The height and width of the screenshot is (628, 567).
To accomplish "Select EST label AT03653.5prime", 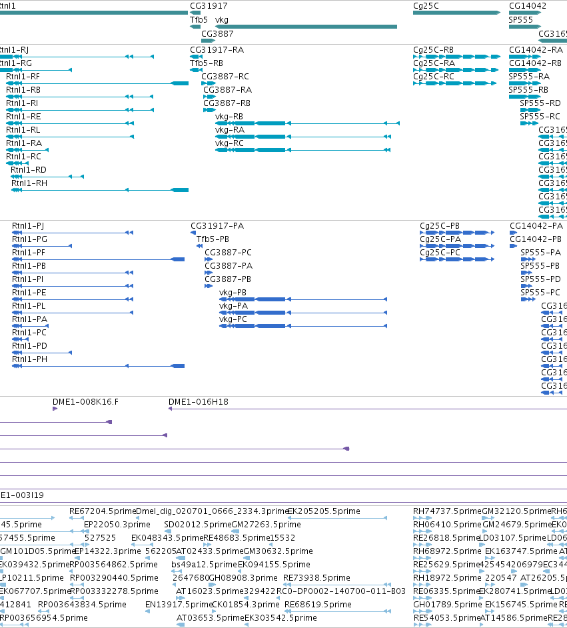I will point(211,617).
